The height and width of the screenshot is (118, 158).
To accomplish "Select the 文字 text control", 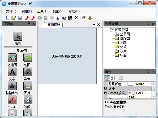I will pos(12,72).
